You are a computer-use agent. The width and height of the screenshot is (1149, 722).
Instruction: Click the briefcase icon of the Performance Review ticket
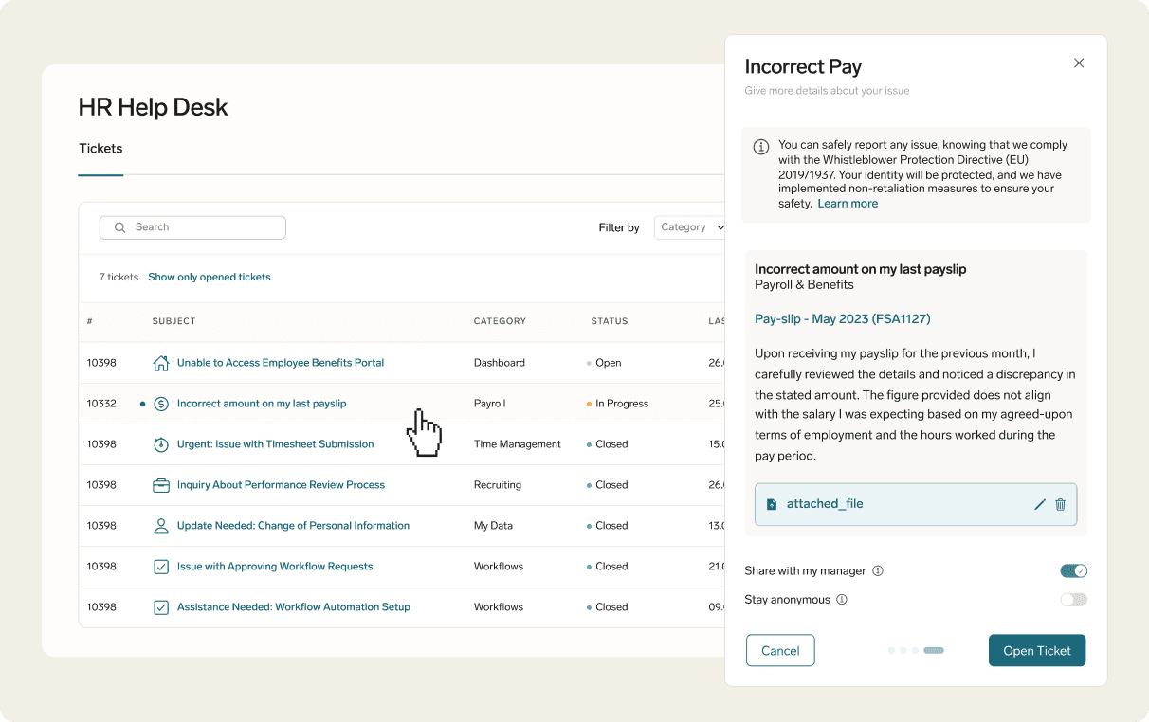161,485
